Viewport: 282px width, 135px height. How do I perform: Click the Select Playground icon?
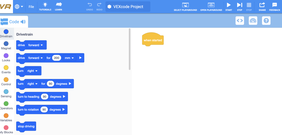(185, 5)
